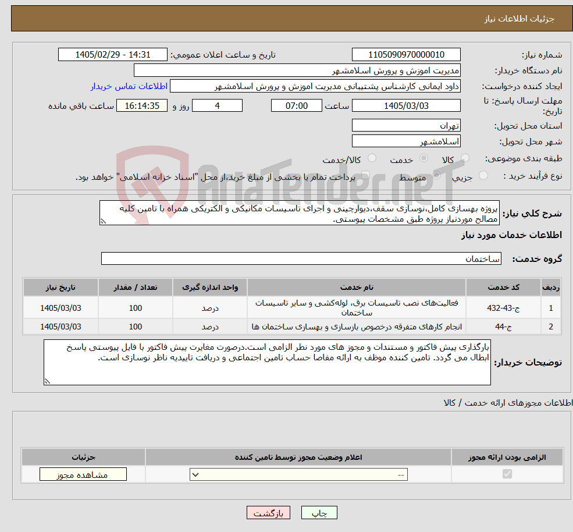Click the buyer organization name field
Screen dimensions: 573x532
[297, 70]
